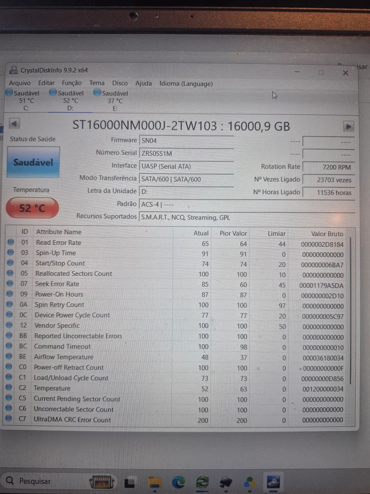Switch to CrystalDiskInfo taskbar icon
Screen dimensions: 370x494
[273, 482]
